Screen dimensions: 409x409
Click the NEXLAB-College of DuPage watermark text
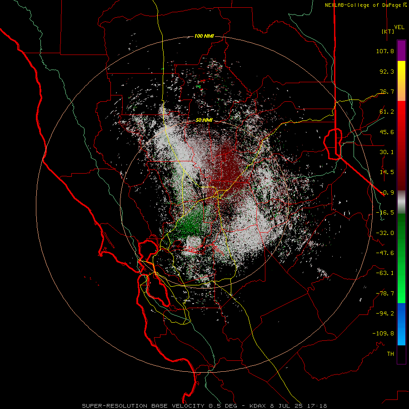(x=365, y=5)
